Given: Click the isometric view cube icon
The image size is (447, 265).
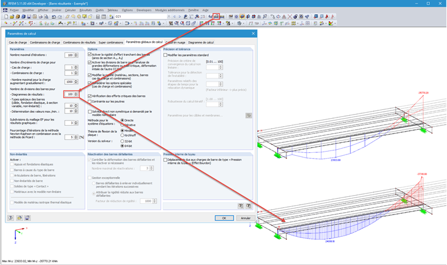Looking at the screenshot, I should click(x=188, y=24).
